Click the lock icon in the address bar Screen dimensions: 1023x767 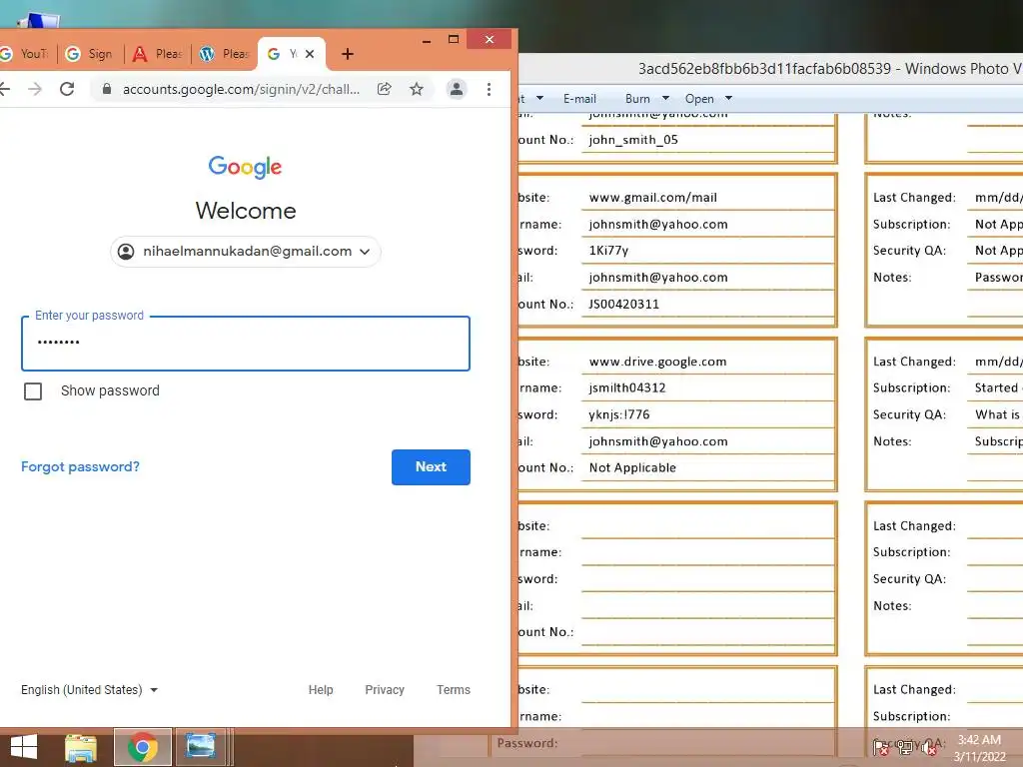pos(107,89)
